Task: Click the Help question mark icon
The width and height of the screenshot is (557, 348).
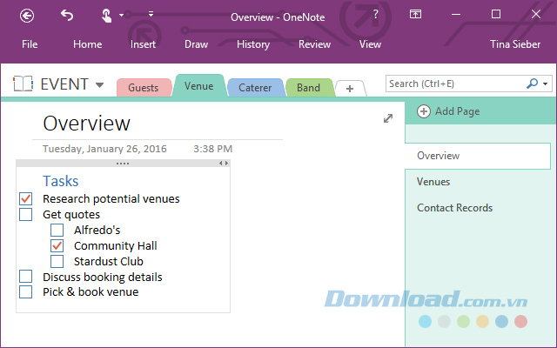Action: pos(375,14)
